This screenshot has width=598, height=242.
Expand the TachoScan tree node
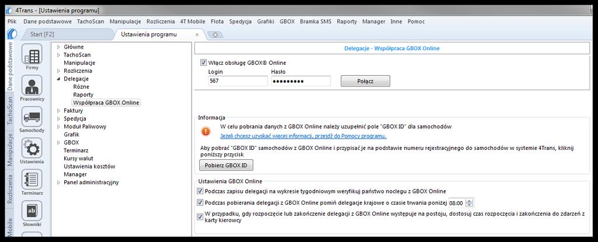pyautogui.click(x=58, y=55)
